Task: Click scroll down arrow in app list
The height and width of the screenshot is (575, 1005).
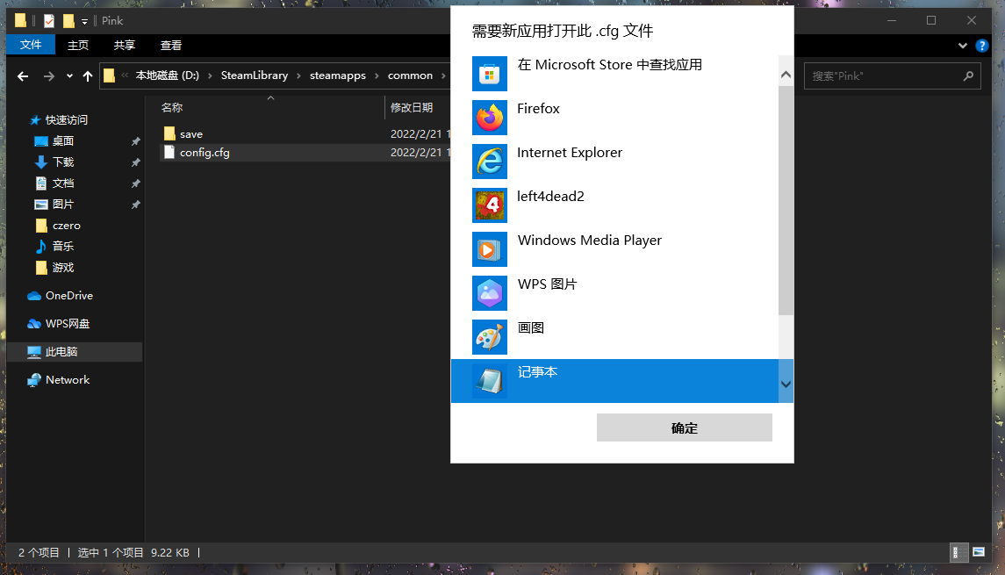Action: coord(786,384)
